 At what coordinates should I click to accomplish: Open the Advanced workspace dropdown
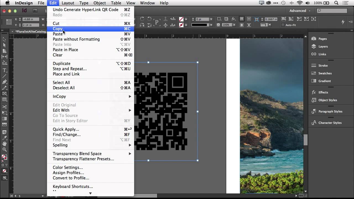tap(300, 11)
